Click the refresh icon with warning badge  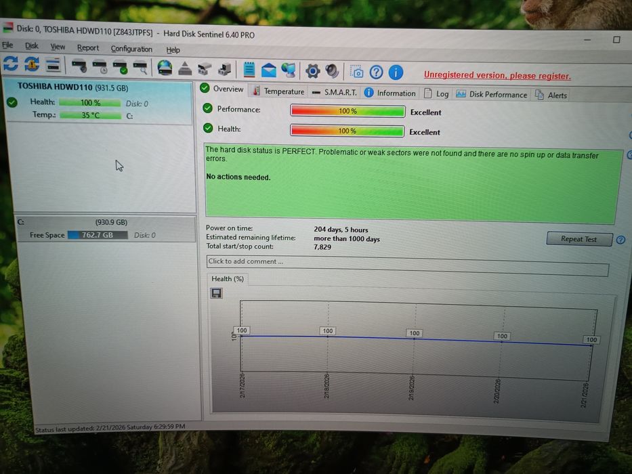[x=32, y=64]
